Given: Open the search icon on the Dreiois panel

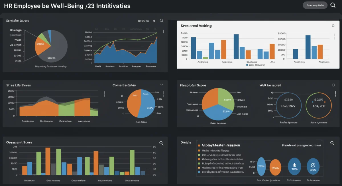Looking at the screenshot, I should pyautogui.click(x=332, y=143).
